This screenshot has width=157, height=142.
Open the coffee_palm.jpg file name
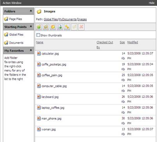click(52, 75)
